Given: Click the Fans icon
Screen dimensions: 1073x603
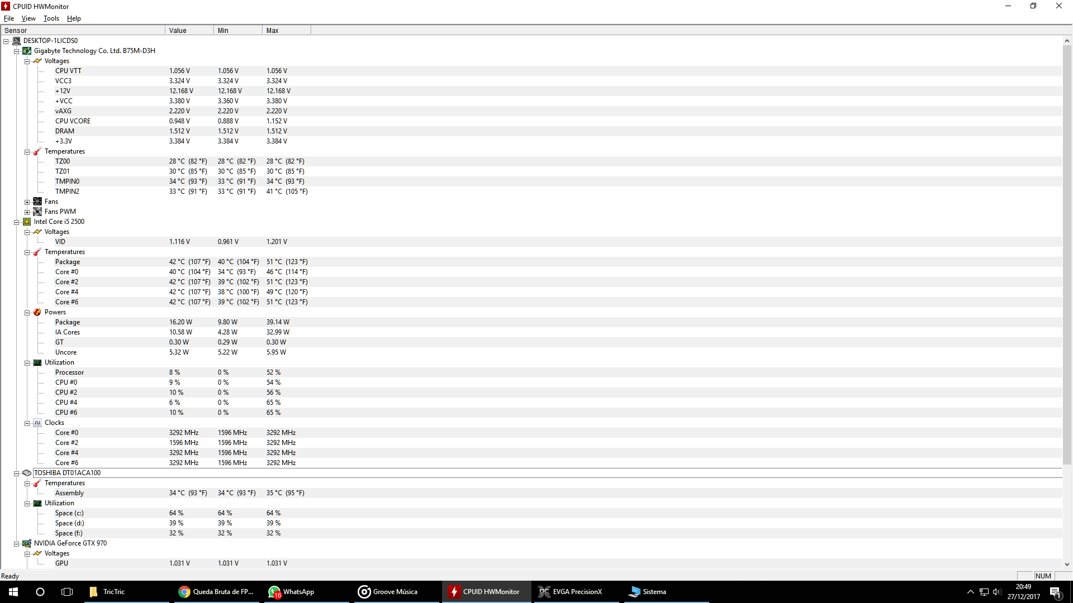Looking at the screenshot, I should tap(37, 202).
